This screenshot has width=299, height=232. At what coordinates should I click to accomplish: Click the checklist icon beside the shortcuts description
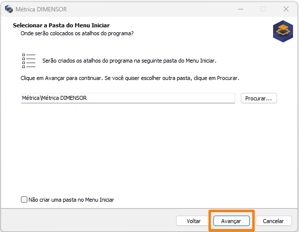(x=29, y=61)
